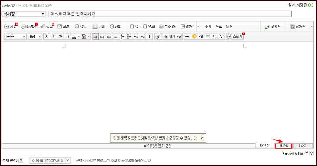Insert book info with 책 icon

134,26
